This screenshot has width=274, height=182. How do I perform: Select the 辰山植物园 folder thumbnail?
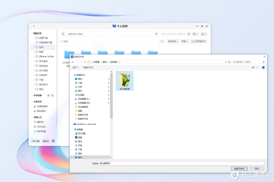pyautogui.click(x=125, y=80)
